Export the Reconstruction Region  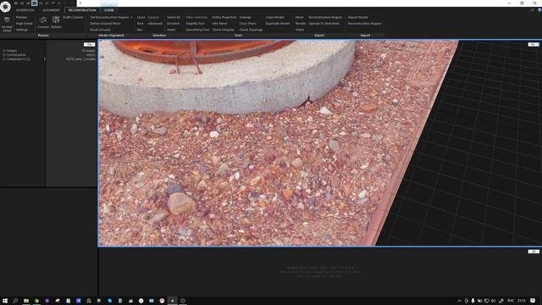(325, 17)
